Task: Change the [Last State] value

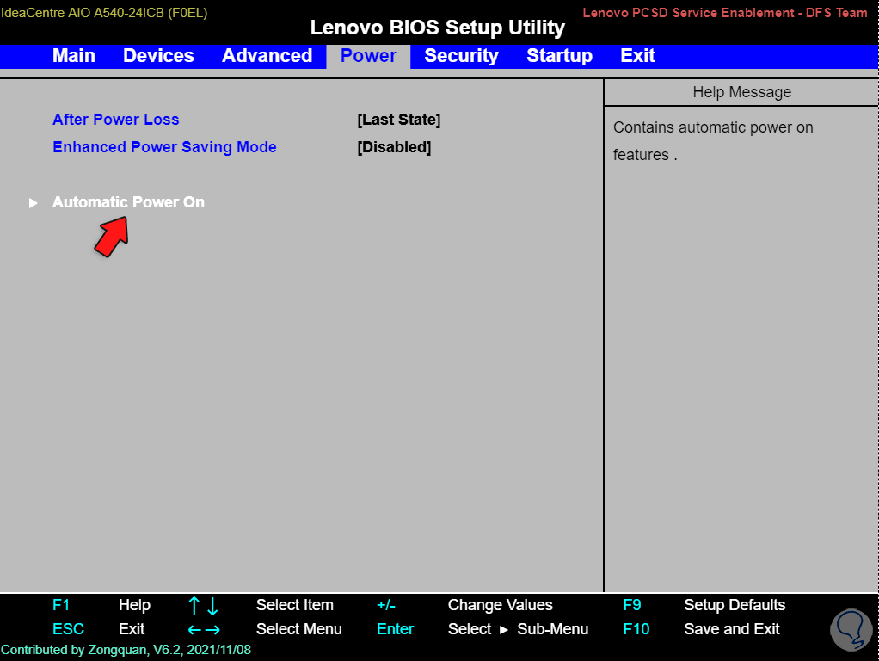Action: pyautogui.click(x=398, y=120)
